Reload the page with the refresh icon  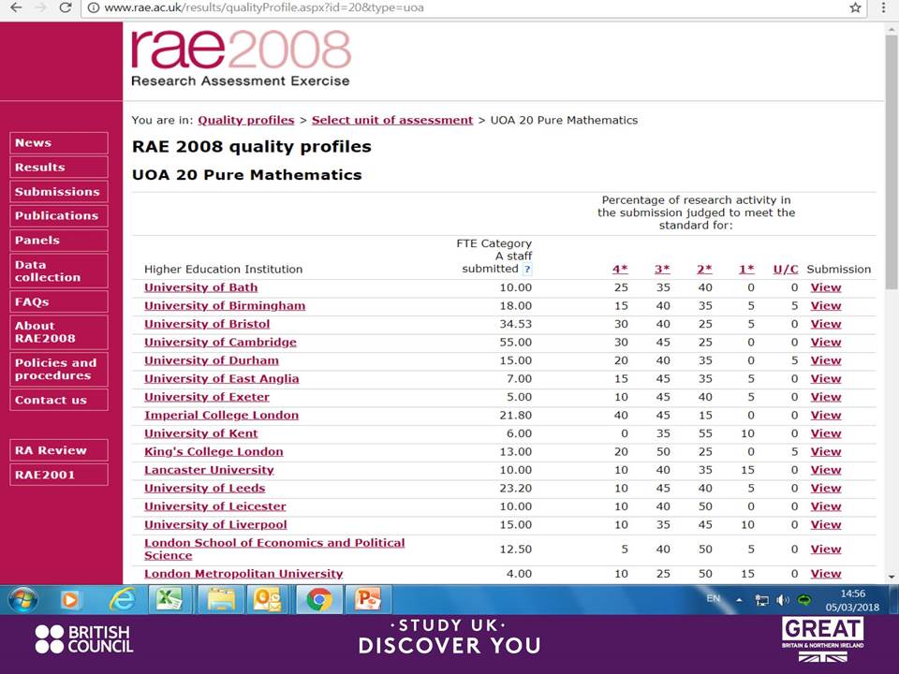pos(66,7)
